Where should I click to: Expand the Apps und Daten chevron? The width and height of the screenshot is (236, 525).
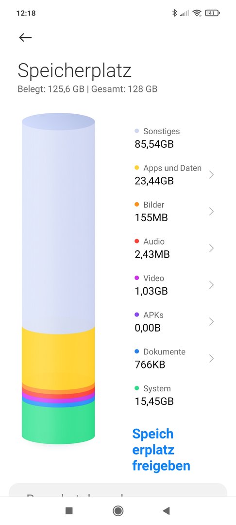211,175
